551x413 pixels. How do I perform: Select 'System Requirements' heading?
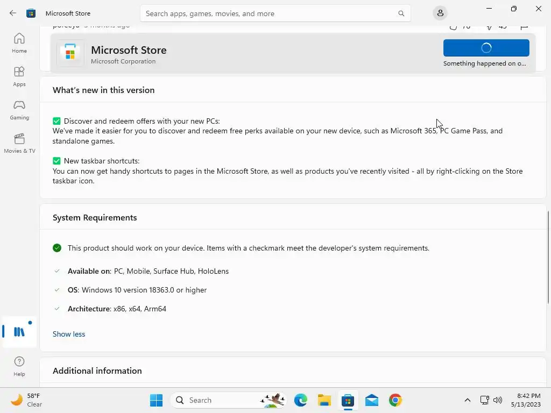[x=95, y=217]
